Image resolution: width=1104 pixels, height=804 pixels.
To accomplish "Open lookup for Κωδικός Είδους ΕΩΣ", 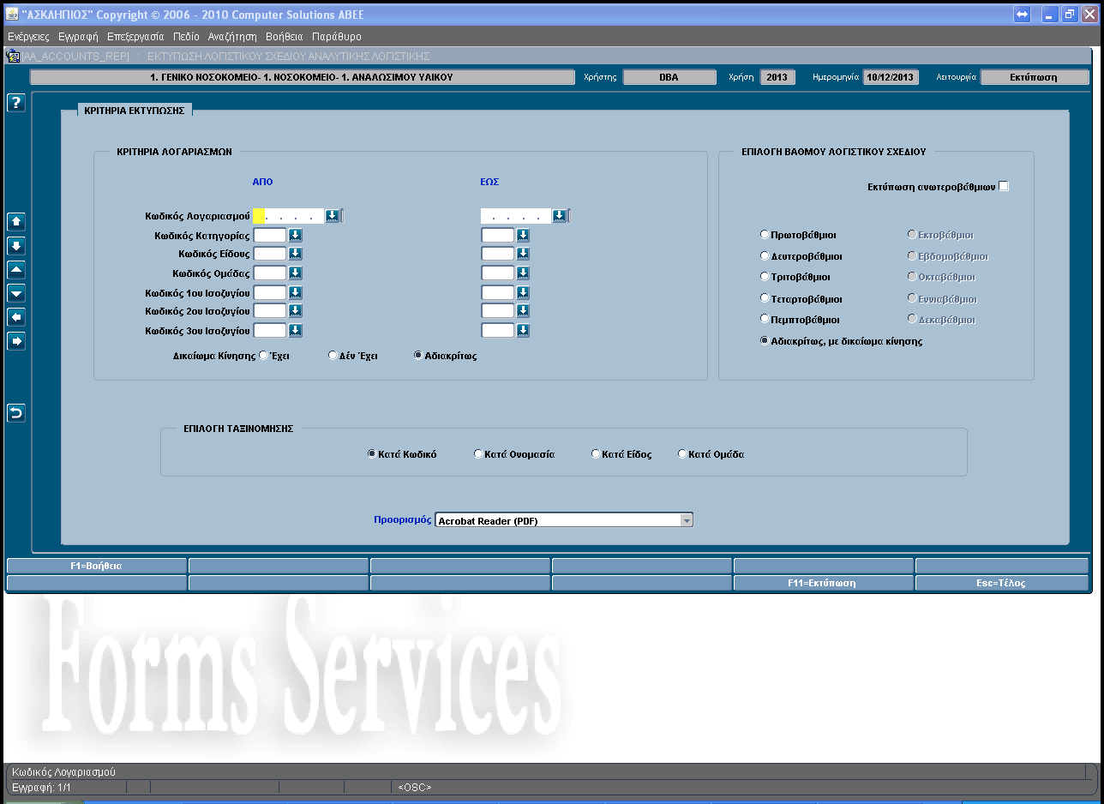I will click(x=523, y=254).
